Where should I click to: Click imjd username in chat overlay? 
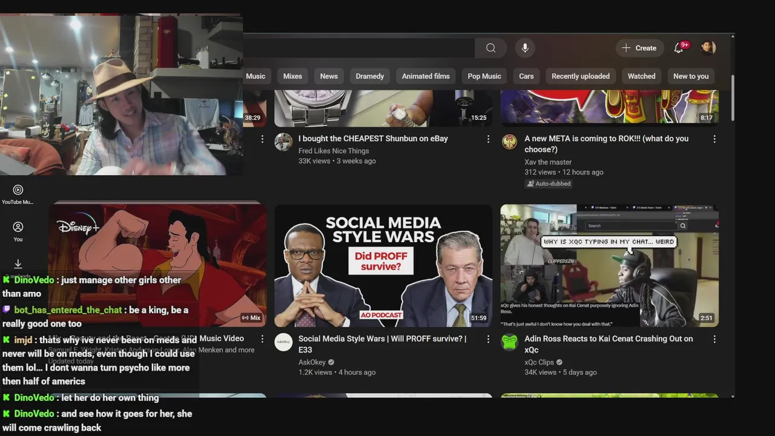23,340
